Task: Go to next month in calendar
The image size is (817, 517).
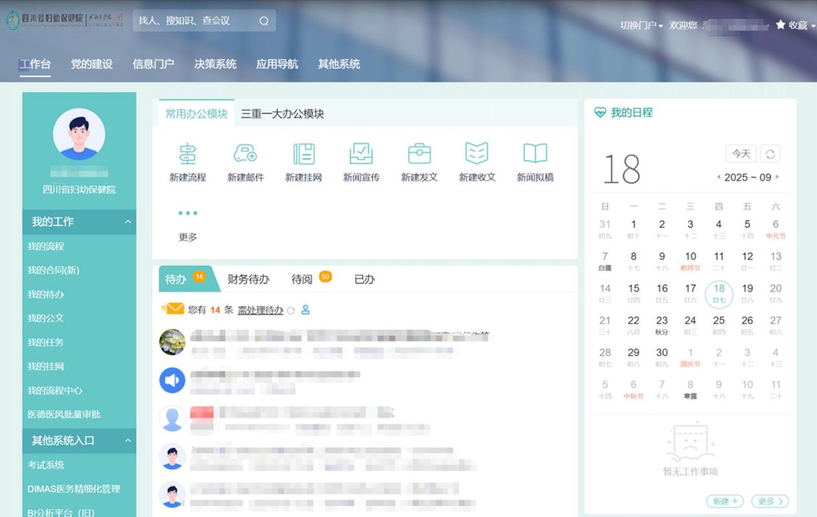Action: tap(777, 177)
